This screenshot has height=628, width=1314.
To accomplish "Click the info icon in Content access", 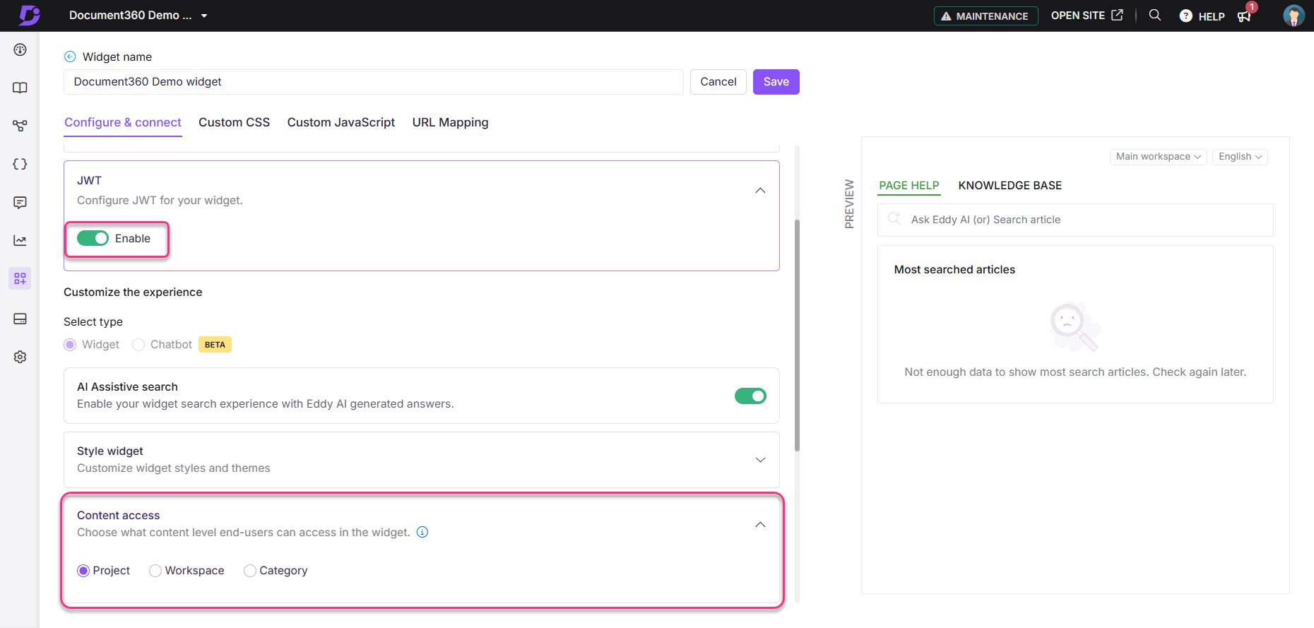I will click(x=422, y=532).
